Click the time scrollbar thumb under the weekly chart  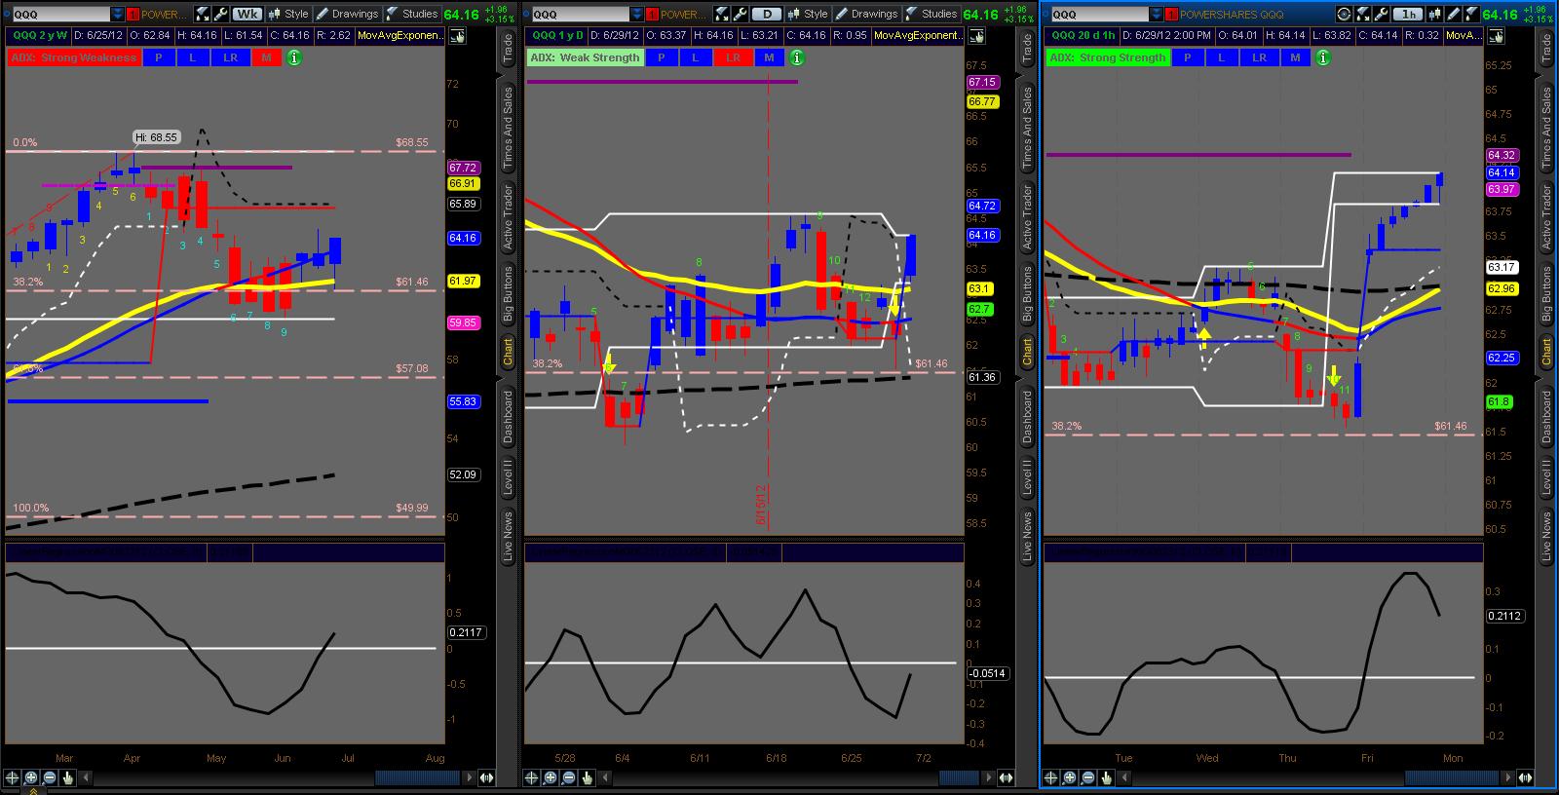[418, 777]
